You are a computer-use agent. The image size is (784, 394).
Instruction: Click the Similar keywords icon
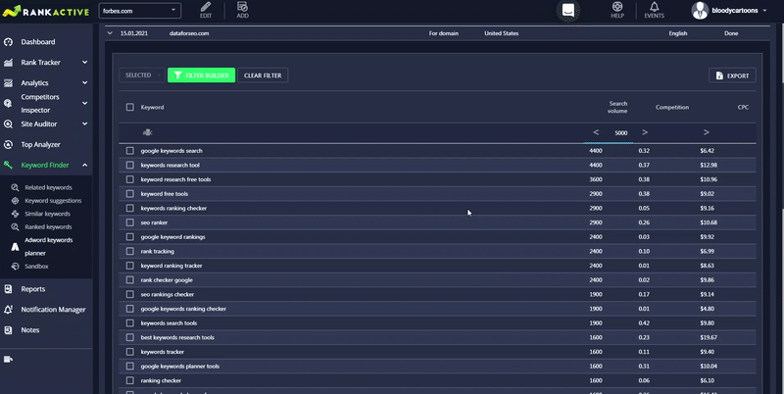(15, 214)
